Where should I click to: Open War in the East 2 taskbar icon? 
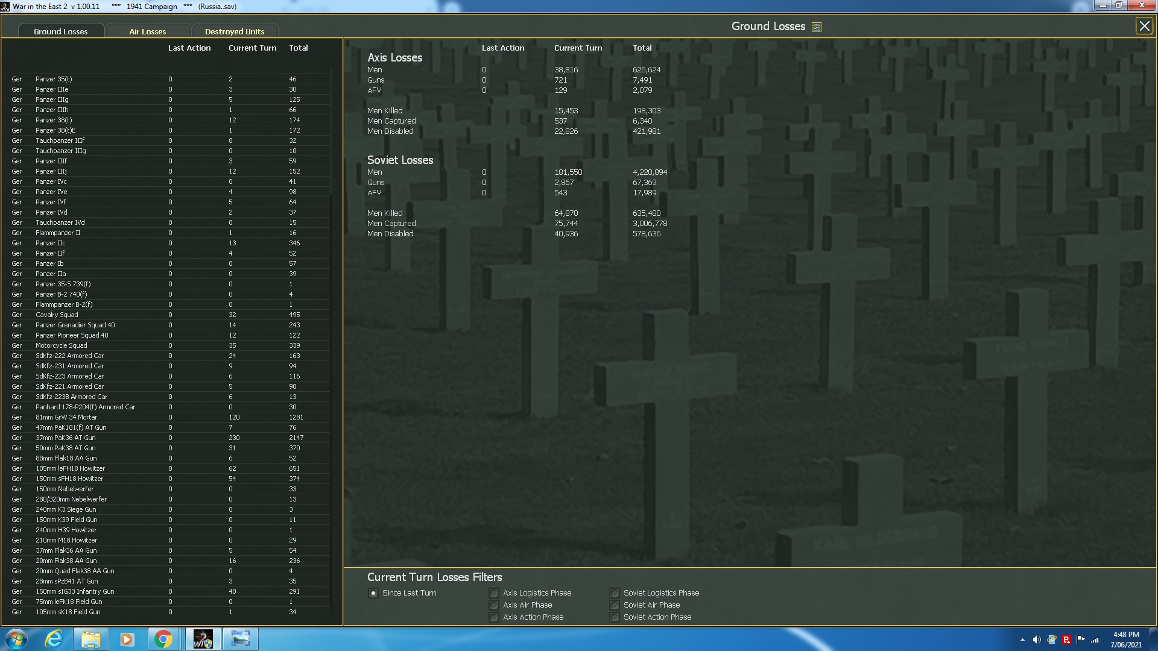[203, 639]
